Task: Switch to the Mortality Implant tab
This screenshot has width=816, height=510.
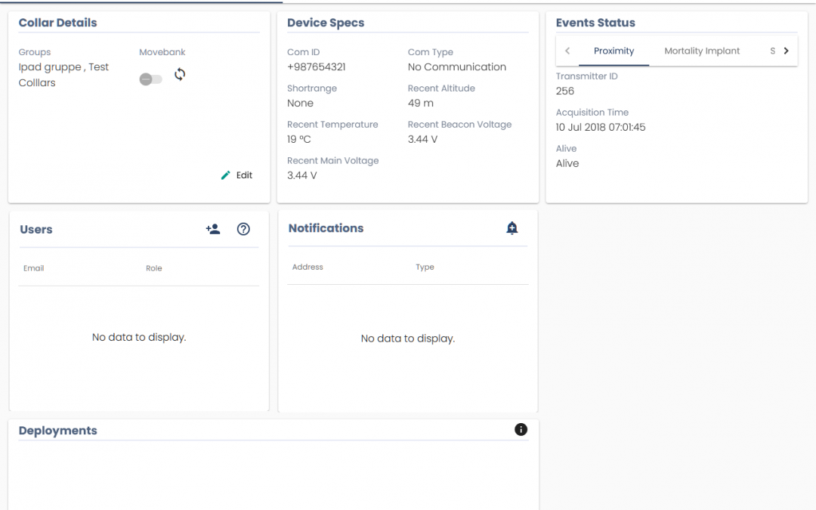Action: click(702, 51)
